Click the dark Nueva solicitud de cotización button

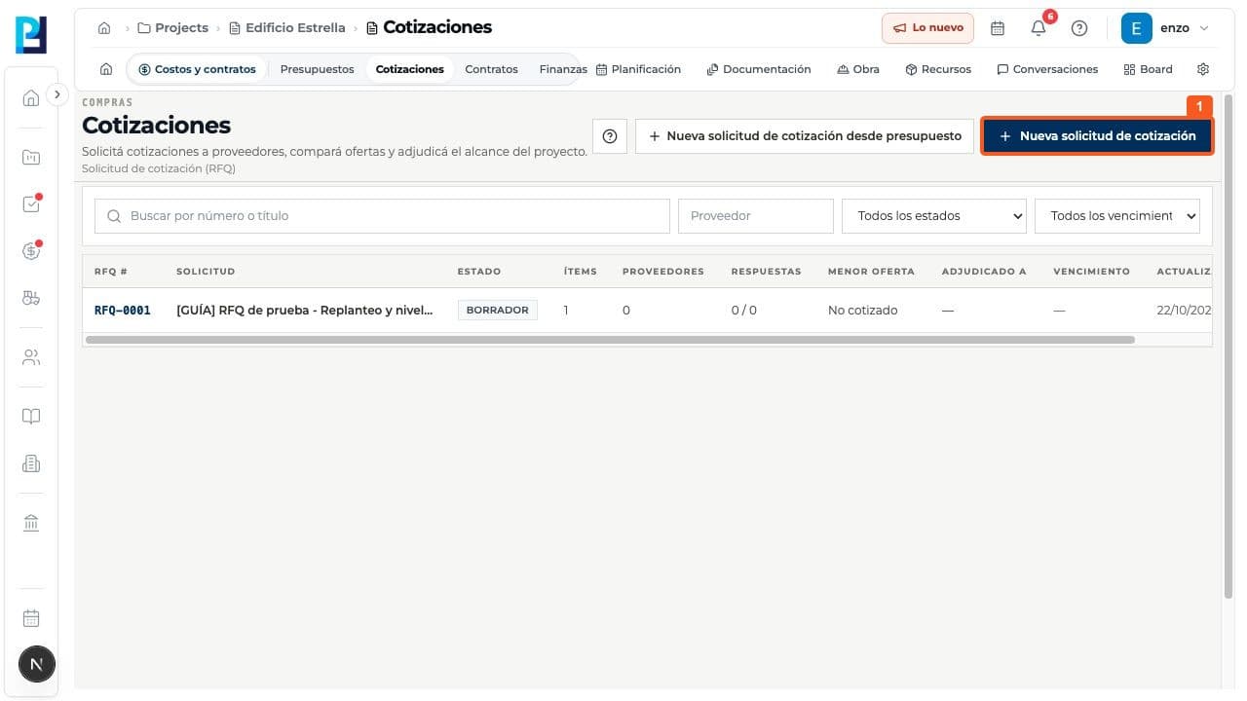(1097, 136)
